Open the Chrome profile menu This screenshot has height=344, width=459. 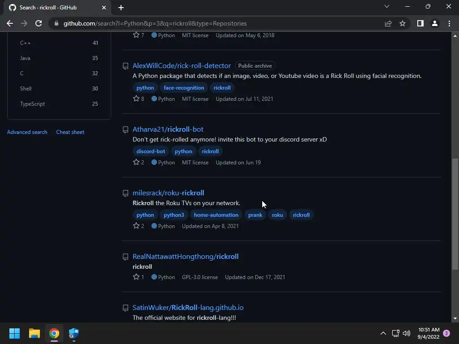coord(435,23)
